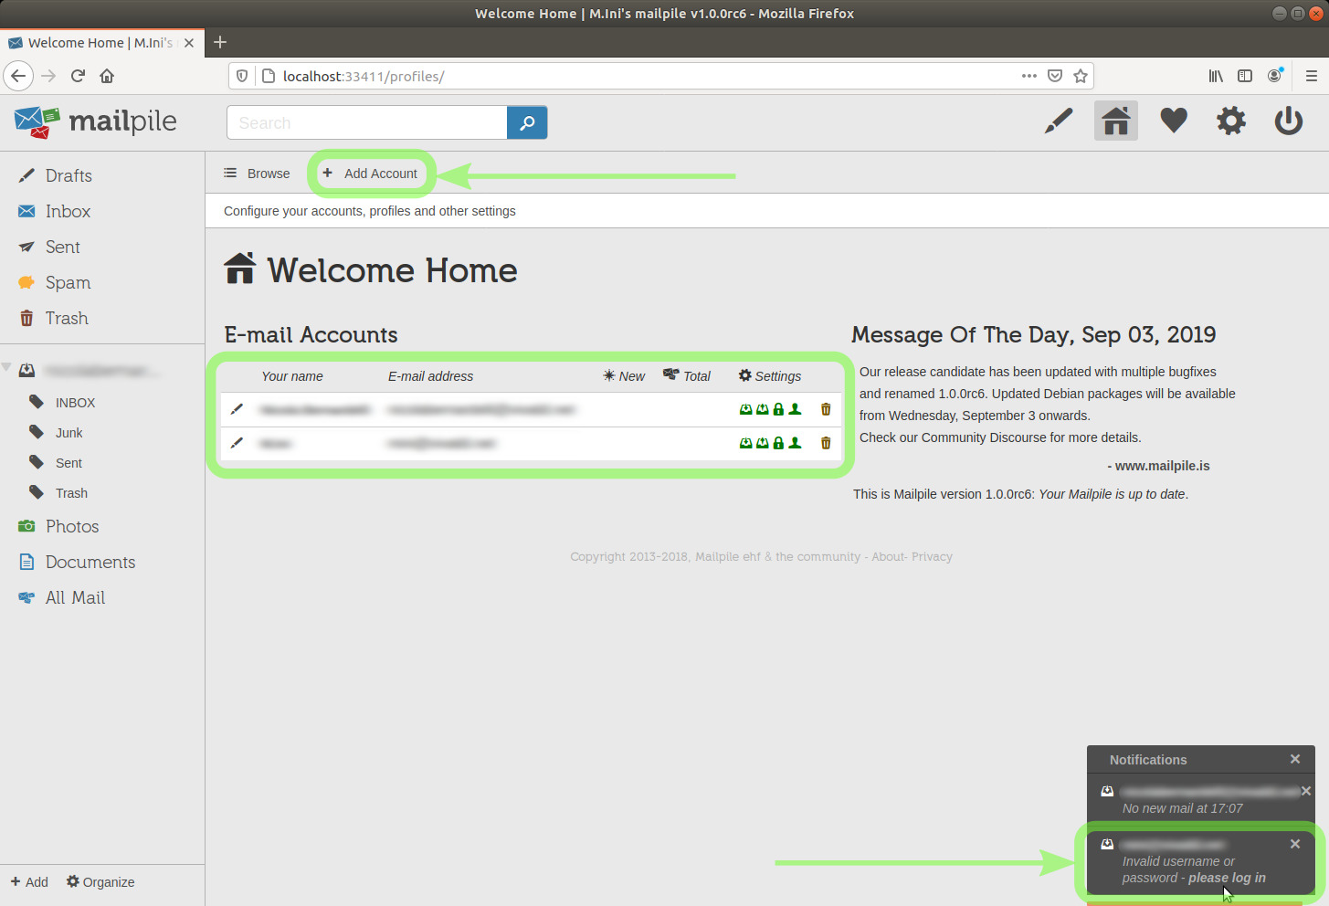Click the please log in link
The height and width of the screenshot is (906, 1329).
[1227, 878]
